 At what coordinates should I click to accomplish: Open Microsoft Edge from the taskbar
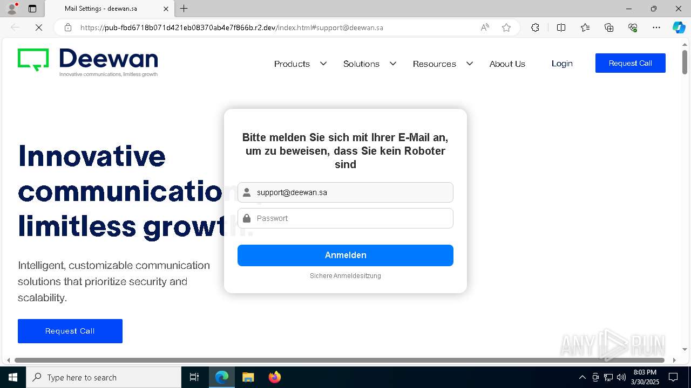coord(222,377)
